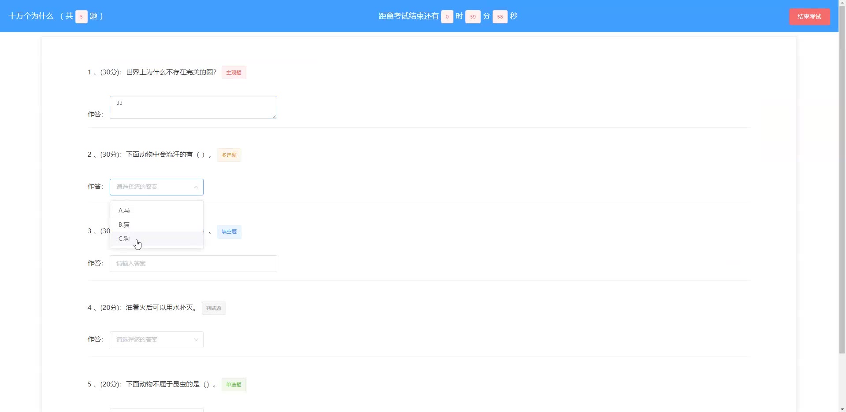
Task: Click question 5 text 下面动物不属于昆虫的是
Action: pos(163,384)
